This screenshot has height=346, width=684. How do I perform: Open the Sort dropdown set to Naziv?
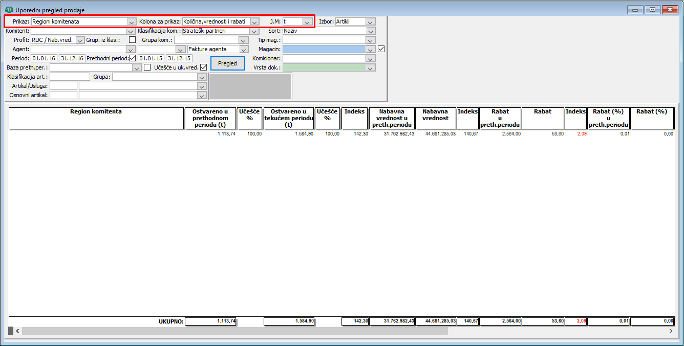pyautogui.click(x=371, y=31)
